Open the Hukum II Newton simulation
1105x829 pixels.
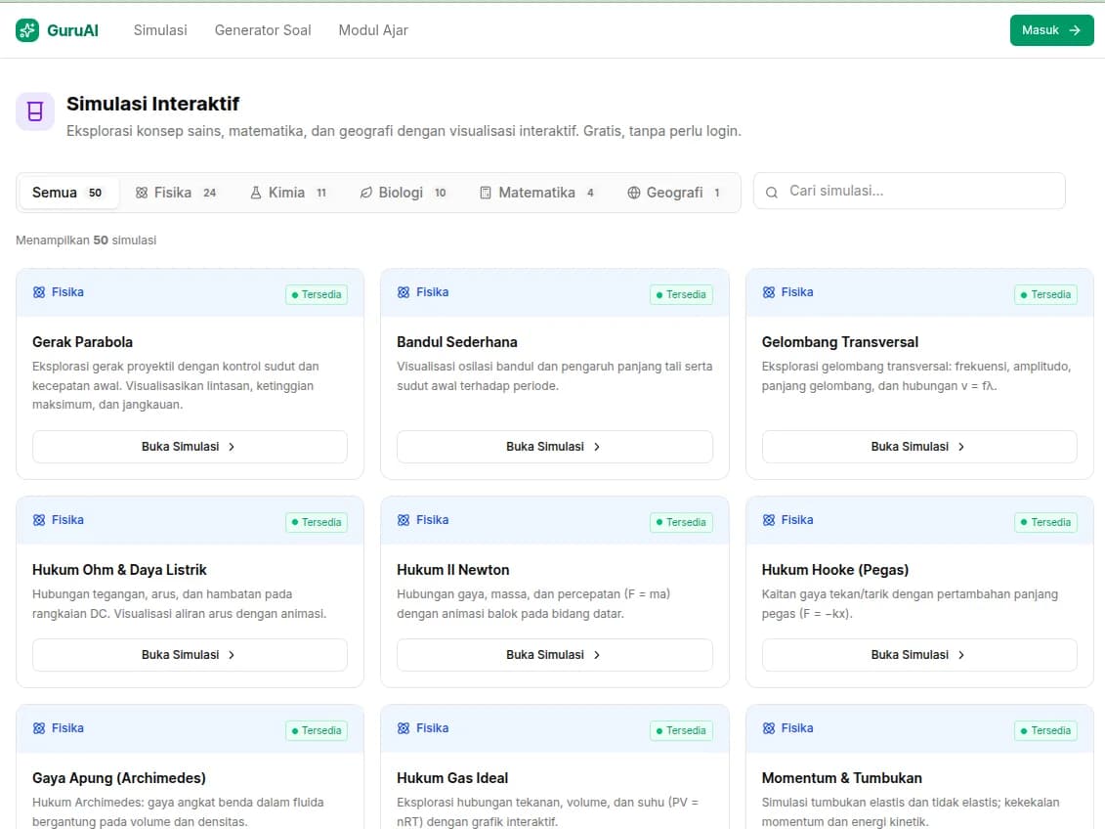pyautogui.click(x=555, y=655)
